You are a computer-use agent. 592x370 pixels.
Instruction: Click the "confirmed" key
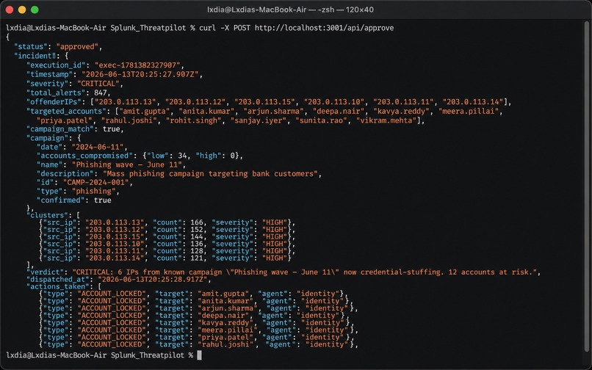61,200
